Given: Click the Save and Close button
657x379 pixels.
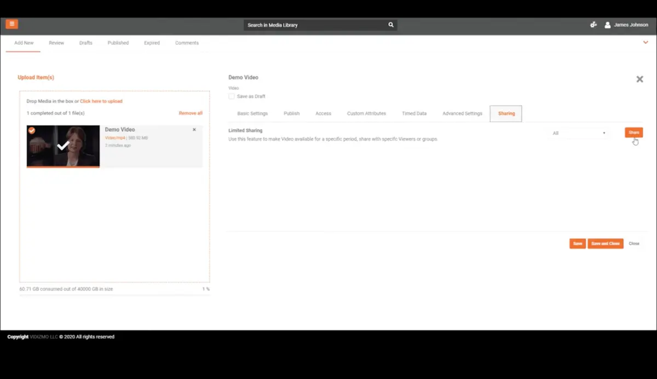Looking at the screenshot, I should [606, 243].
